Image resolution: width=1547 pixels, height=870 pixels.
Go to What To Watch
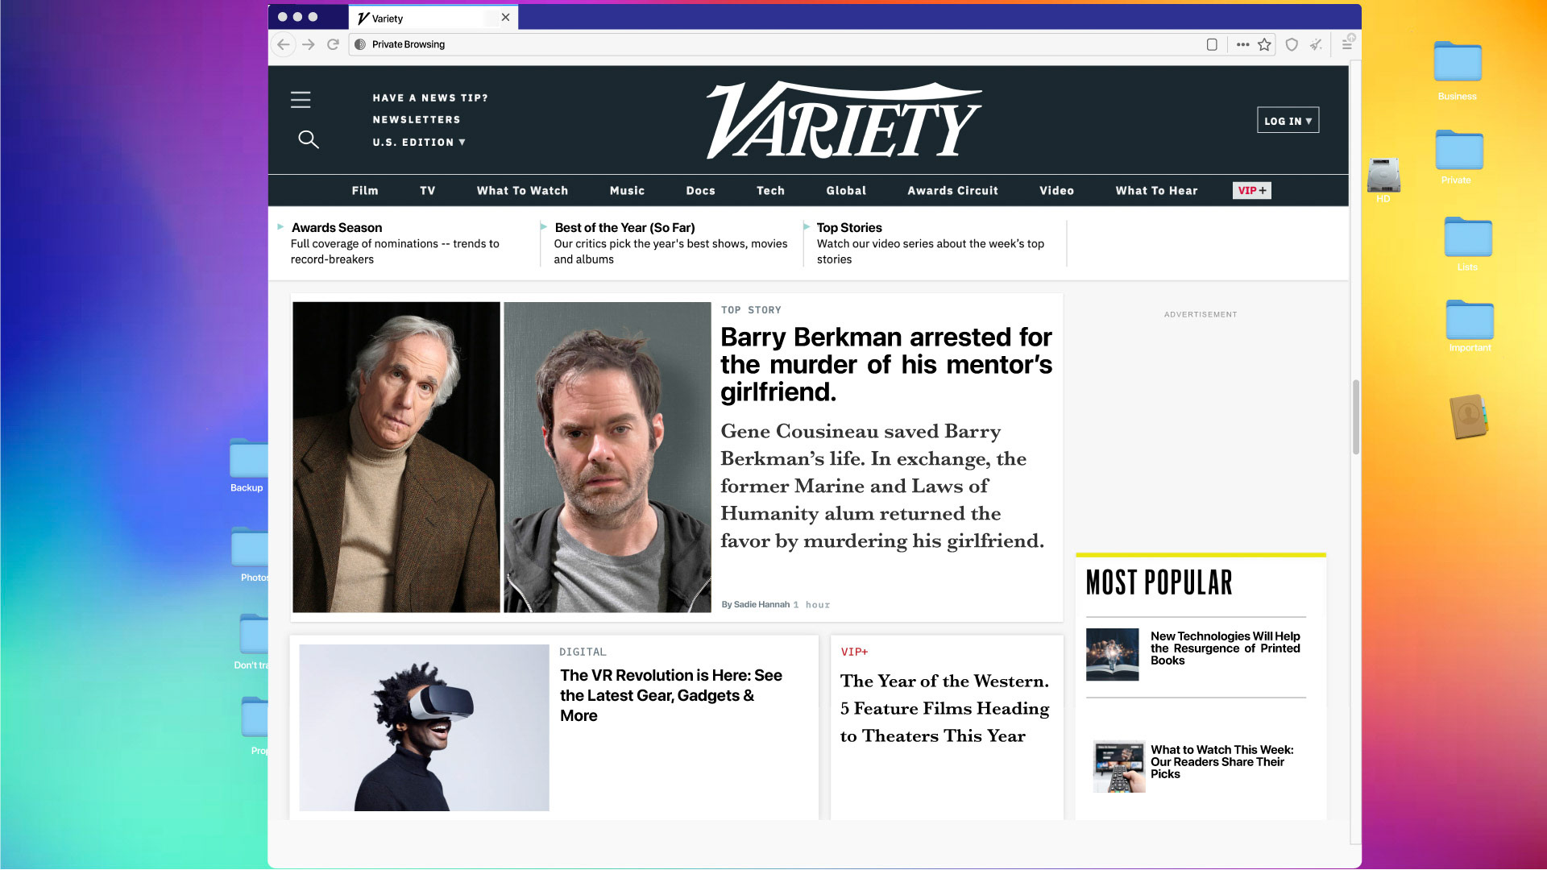tap(522, 191)
